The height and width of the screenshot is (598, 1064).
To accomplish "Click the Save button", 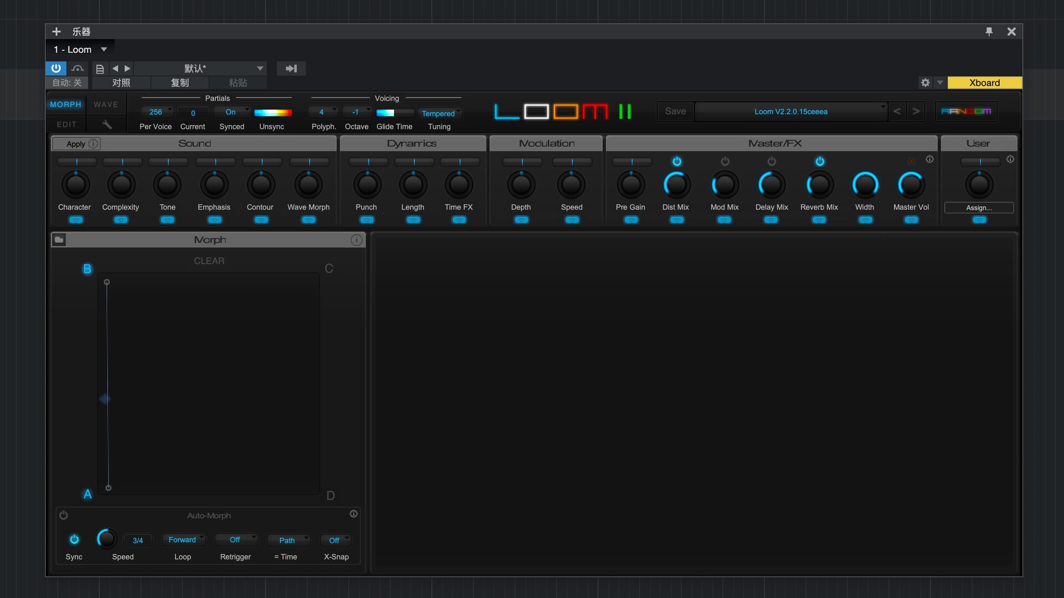I will [x=674, y=111].
